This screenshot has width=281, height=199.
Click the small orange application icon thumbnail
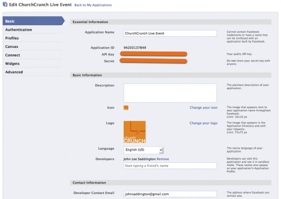(126, 108)
